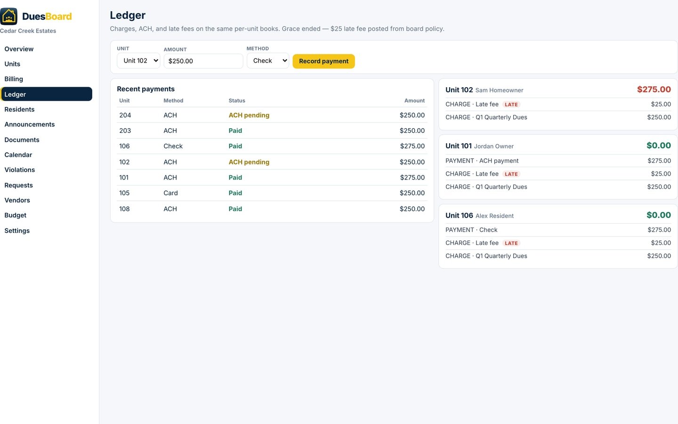Viewport: 678px width, 424px height.
Task: Click the LATE badge on Unit 102's late fee
Action: coord(511,105)
